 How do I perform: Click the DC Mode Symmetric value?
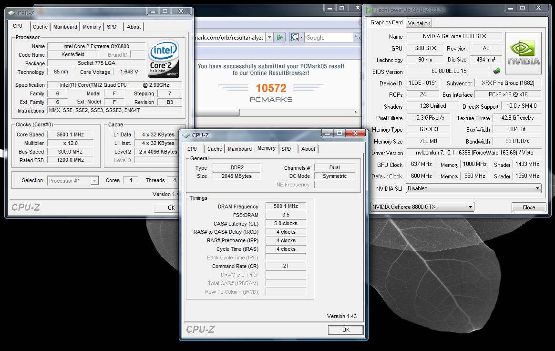pyautogui.click(x=335, y=176)
